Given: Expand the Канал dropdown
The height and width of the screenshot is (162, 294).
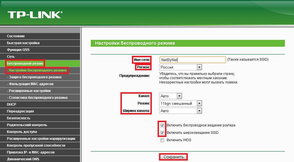Looking at the screenshot, I should [170, 96].
